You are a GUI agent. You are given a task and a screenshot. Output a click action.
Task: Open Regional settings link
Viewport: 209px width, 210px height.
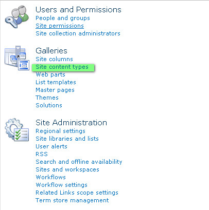60,131
